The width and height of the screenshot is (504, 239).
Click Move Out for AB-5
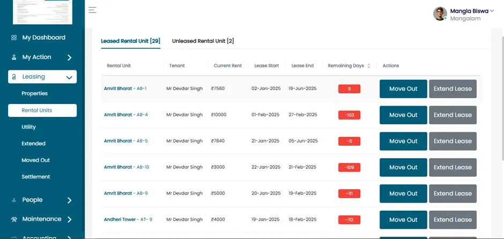click(403, 141)
